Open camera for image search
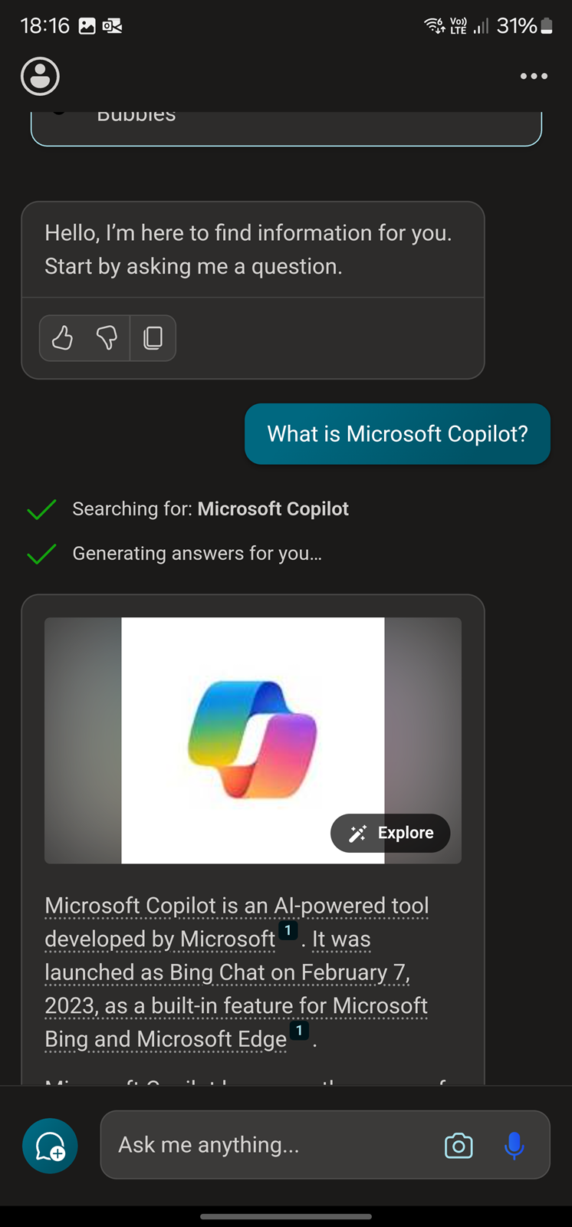 point(459,1146)
